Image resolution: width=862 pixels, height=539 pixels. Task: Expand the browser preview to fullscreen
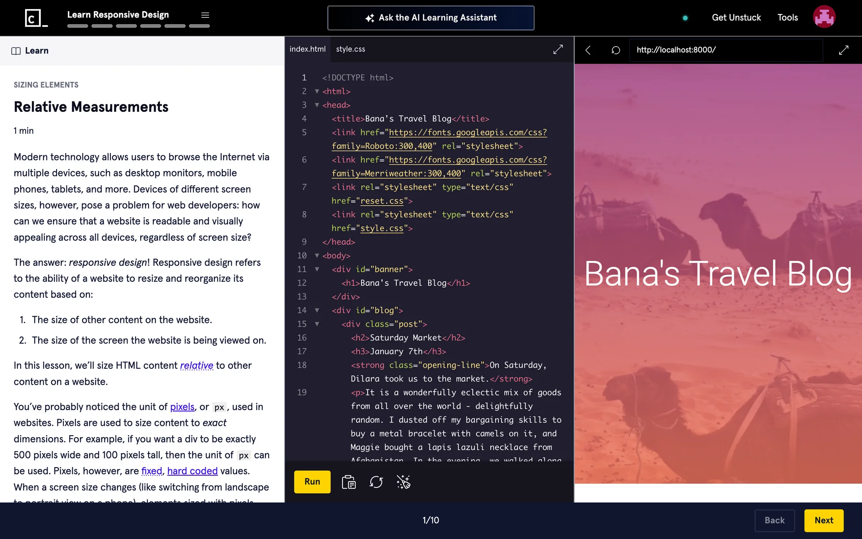[843, 50]
